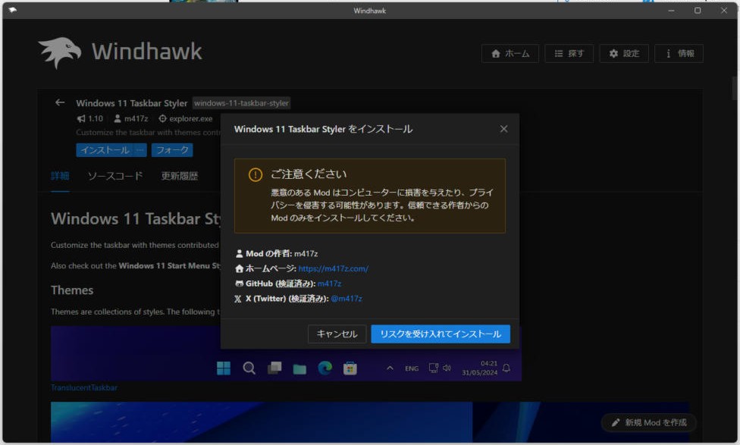Viewport: 740px width, 445px height.
Task: Click the version 1.10 label
Action: pos(89,119)
